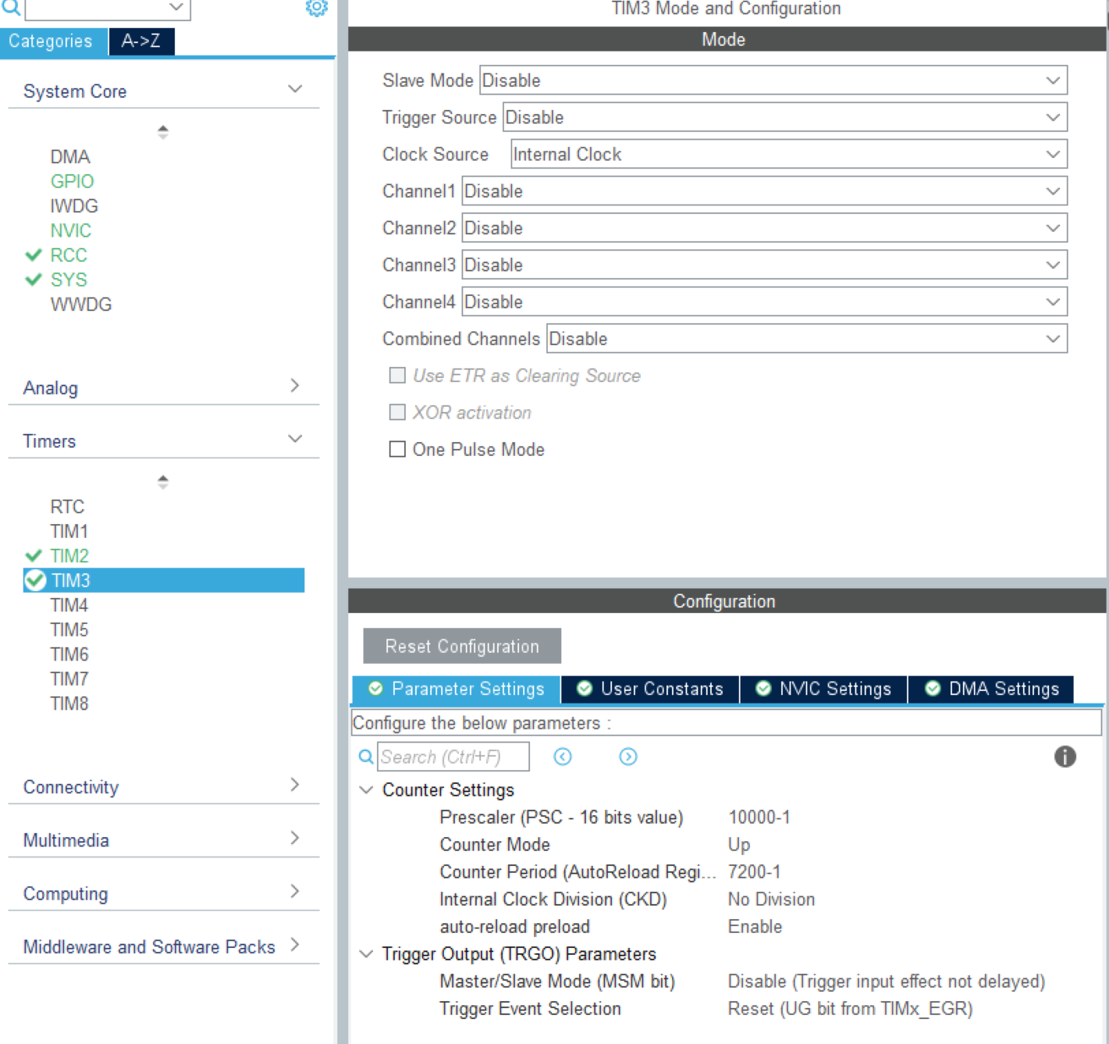Image resolution: width=1109 pixels, height=1044 pixels.
Task: Click the parameter Search (Ctrl+F) field
Action: click(x=453, y=757)
